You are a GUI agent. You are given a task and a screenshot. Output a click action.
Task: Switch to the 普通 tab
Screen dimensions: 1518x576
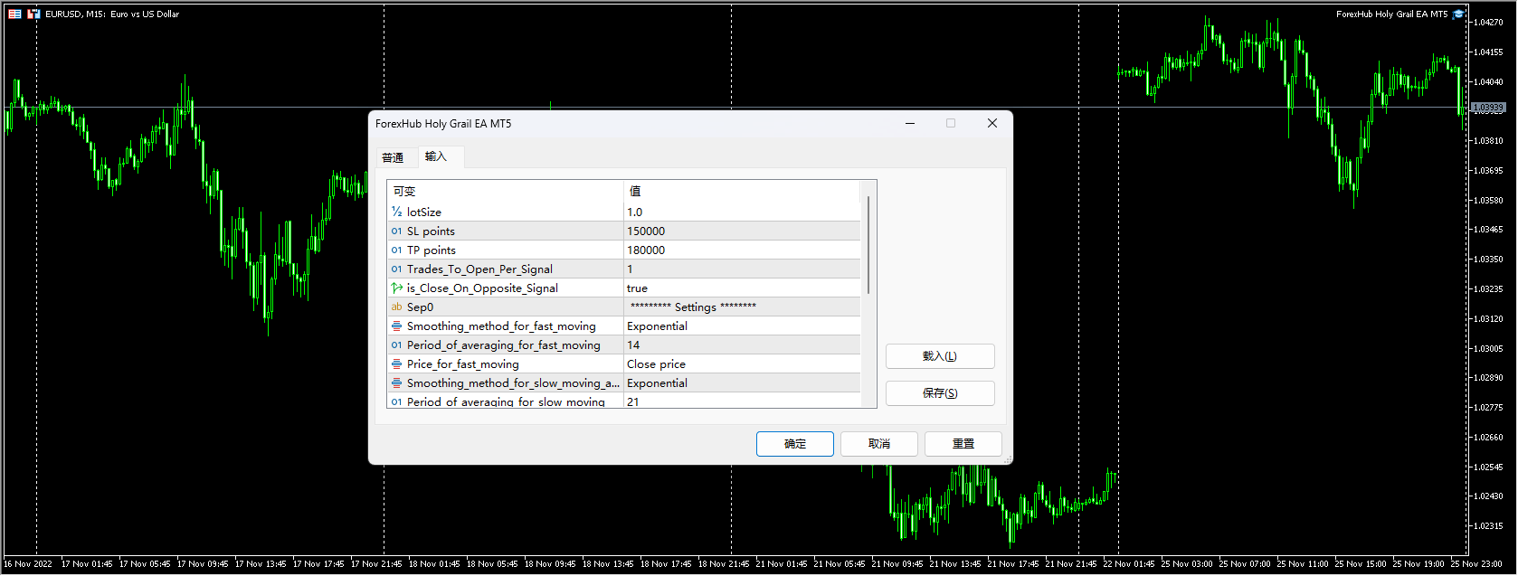tap(393, 157)
